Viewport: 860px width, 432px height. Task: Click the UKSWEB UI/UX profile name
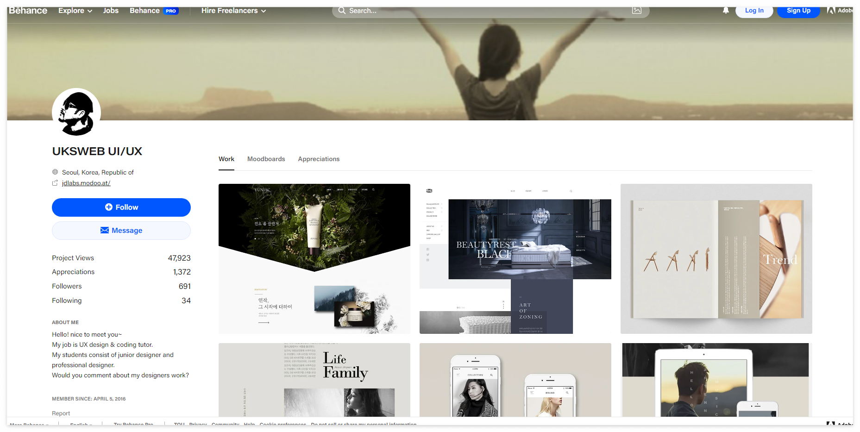(97, 151)
